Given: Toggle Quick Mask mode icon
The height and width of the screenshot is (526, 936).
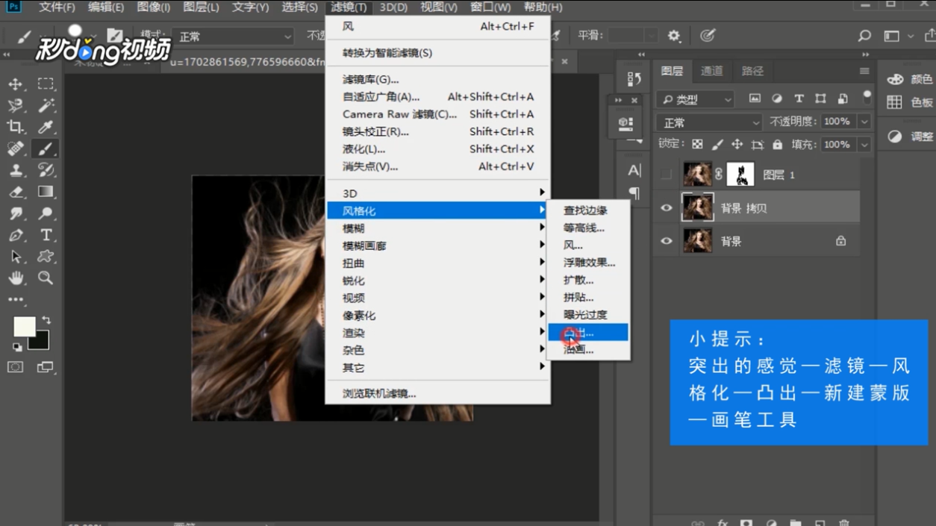Looking at the screenshot, I should click(16, 367).
